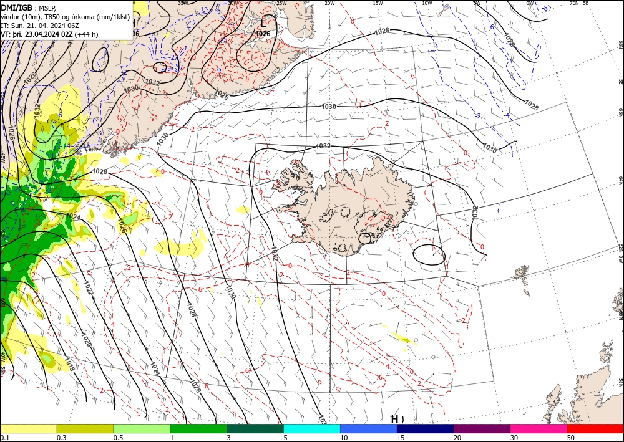Click the 1022 isobar label

click(x=89, y=288)
